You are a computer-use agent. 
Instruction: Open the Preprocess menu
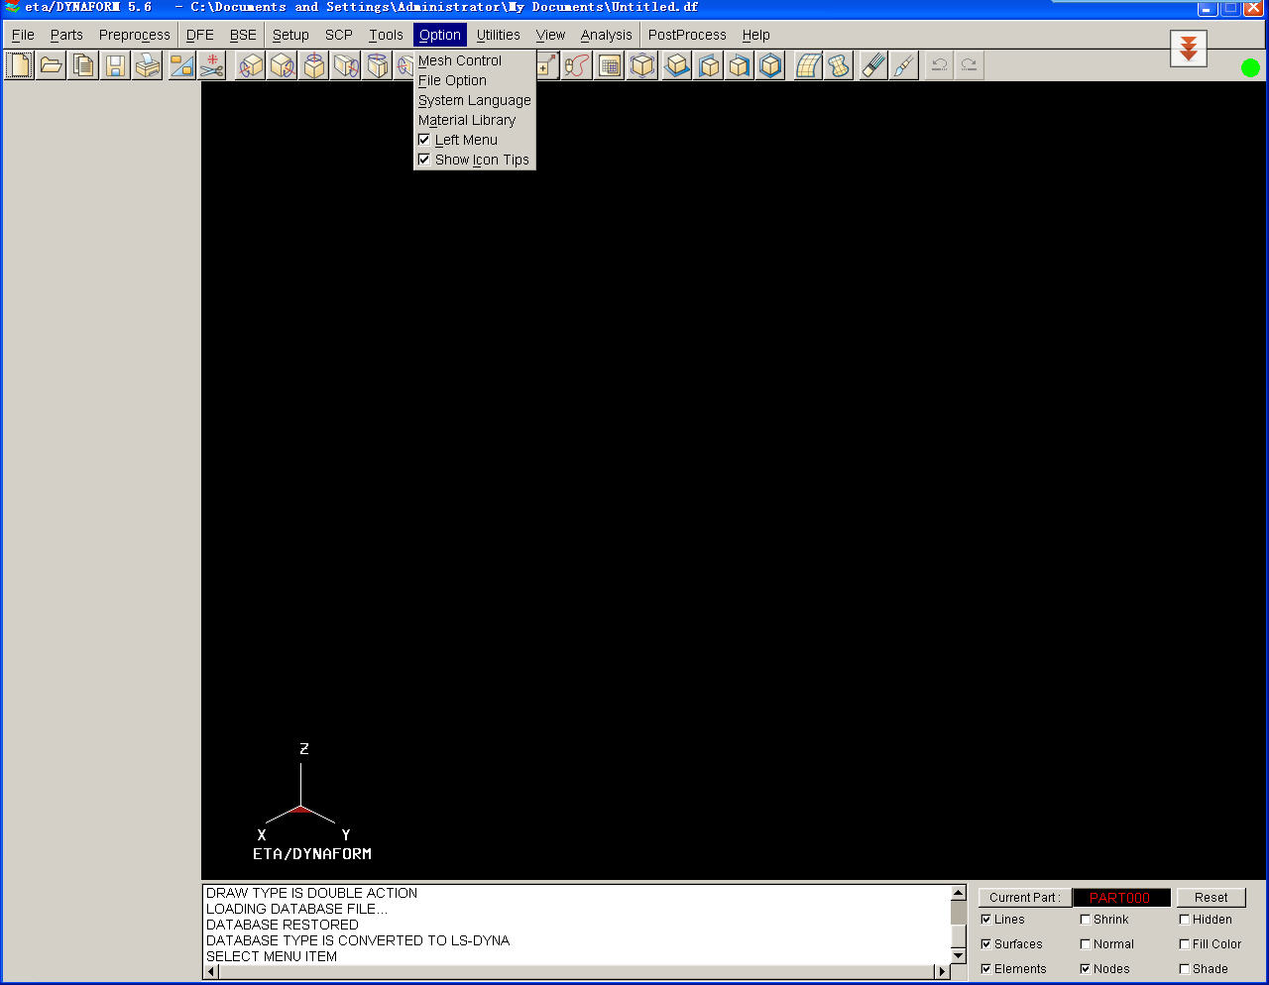pos(135,35)
